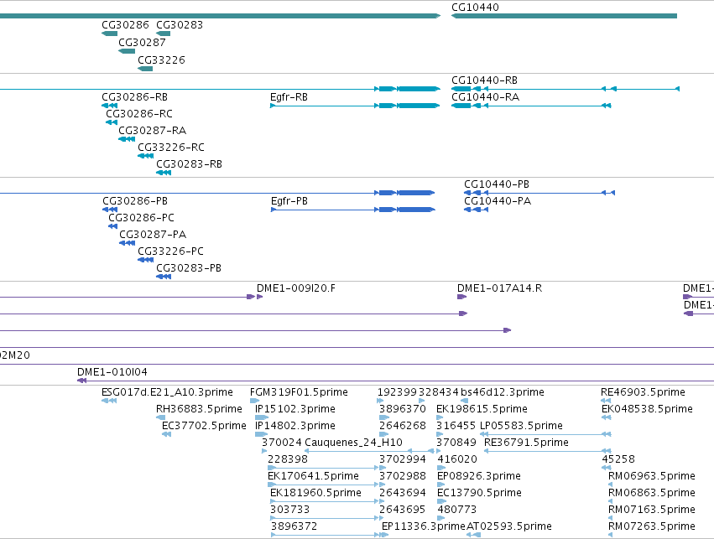The width and height of the screenshot is (714, 539).
Task: Select the CG30283 gene label
Action: click(x=180, y=25)
